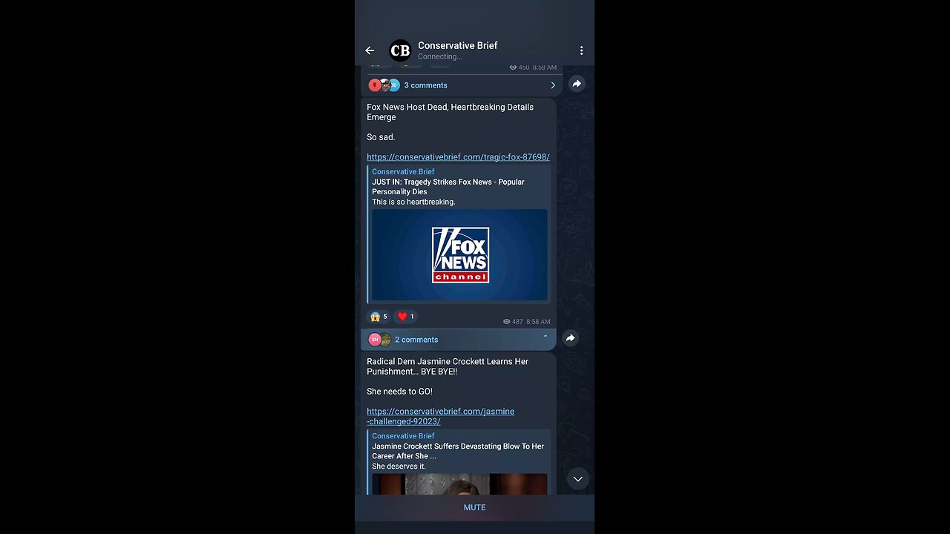950x534 pixels.
Task: Tap the 'Fox News Host Dead, Heartbreaking Details Emerge' text
Action: coord(450,112)
